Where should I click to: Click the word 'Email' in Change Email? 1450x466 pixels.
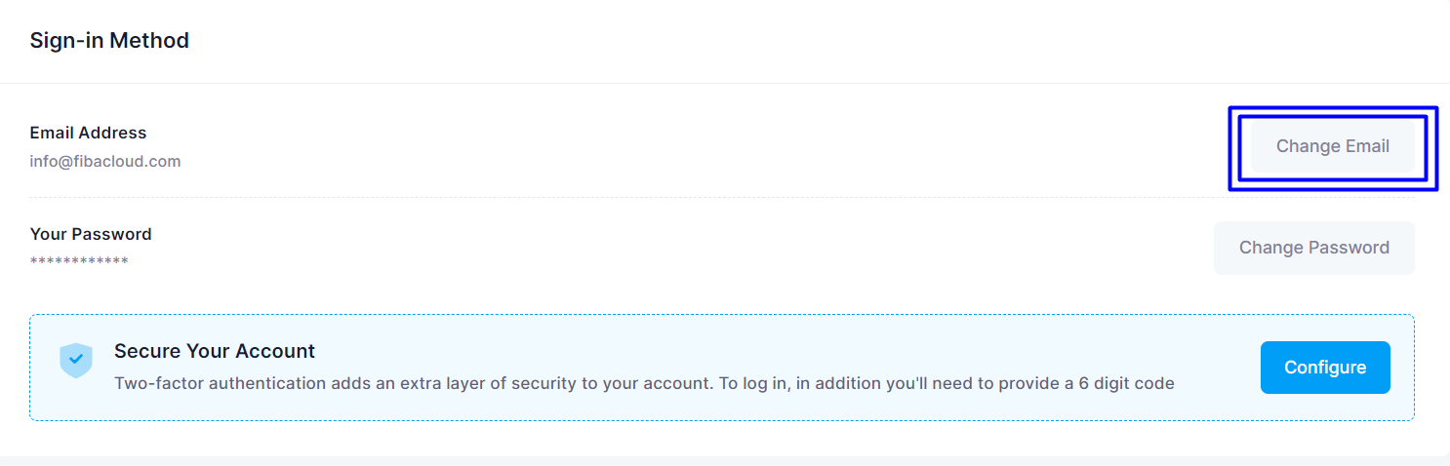(1367, 146)
